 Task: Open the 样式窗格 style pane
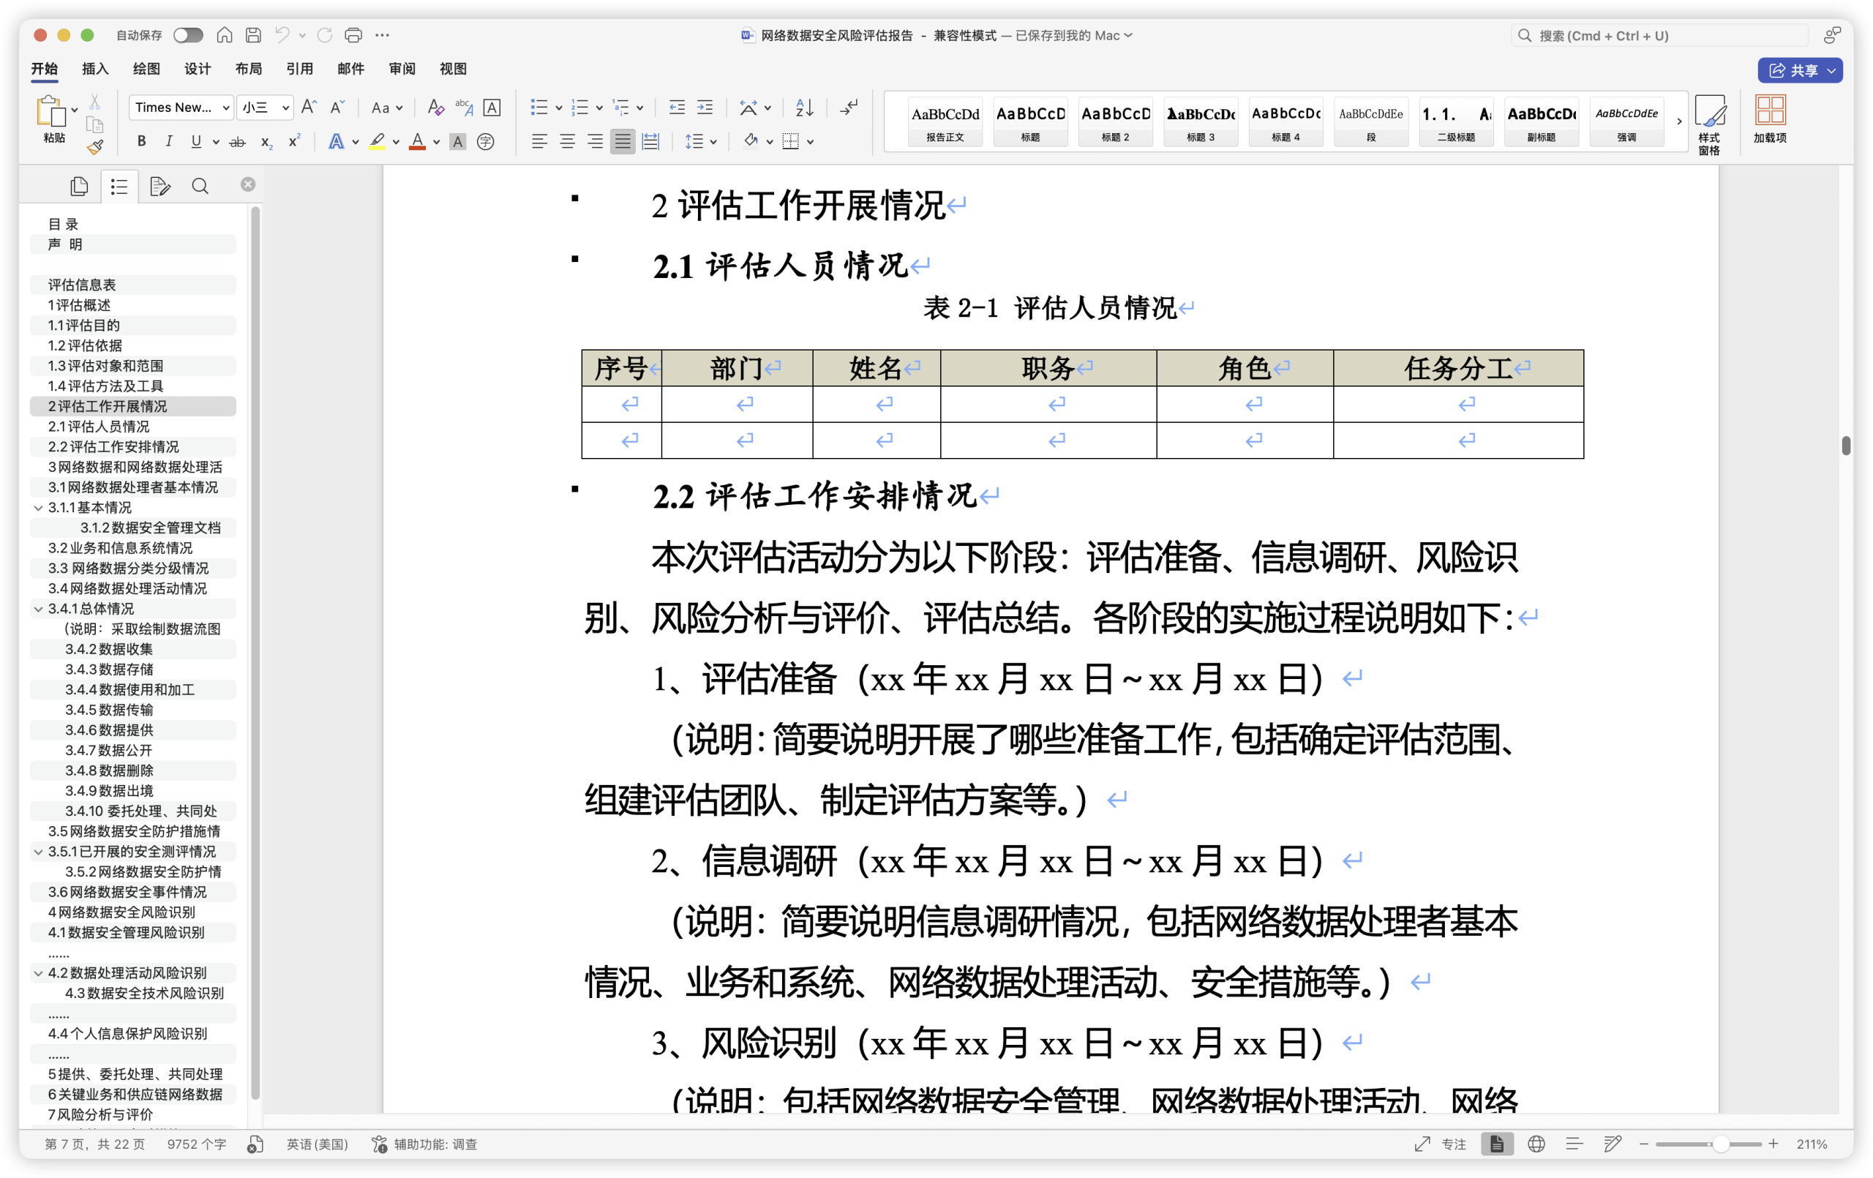pos(1711,122)
